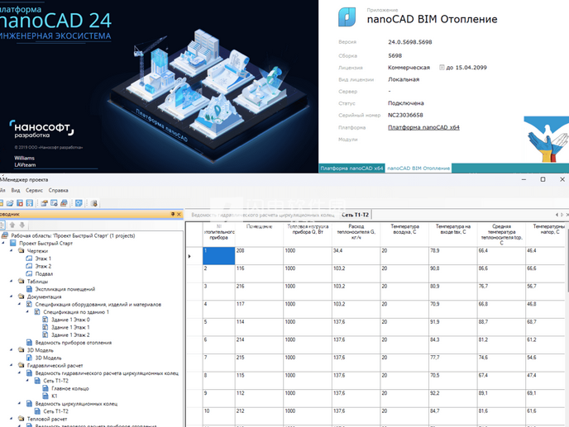Open the Сервис menu
The width and height of the screenshot is (569, 427).
tap(34, 190)
